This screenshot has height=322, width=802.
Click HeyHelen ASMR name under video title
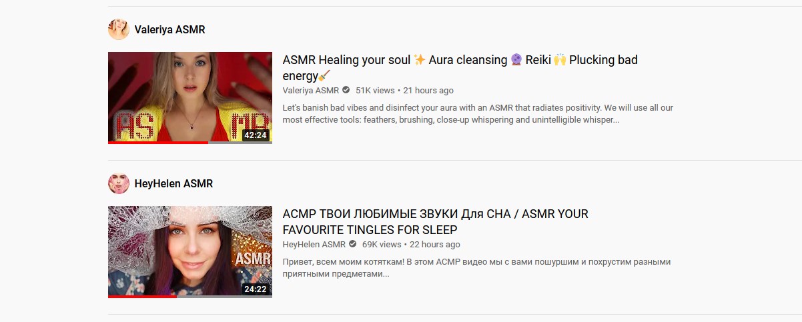(314, 244)
